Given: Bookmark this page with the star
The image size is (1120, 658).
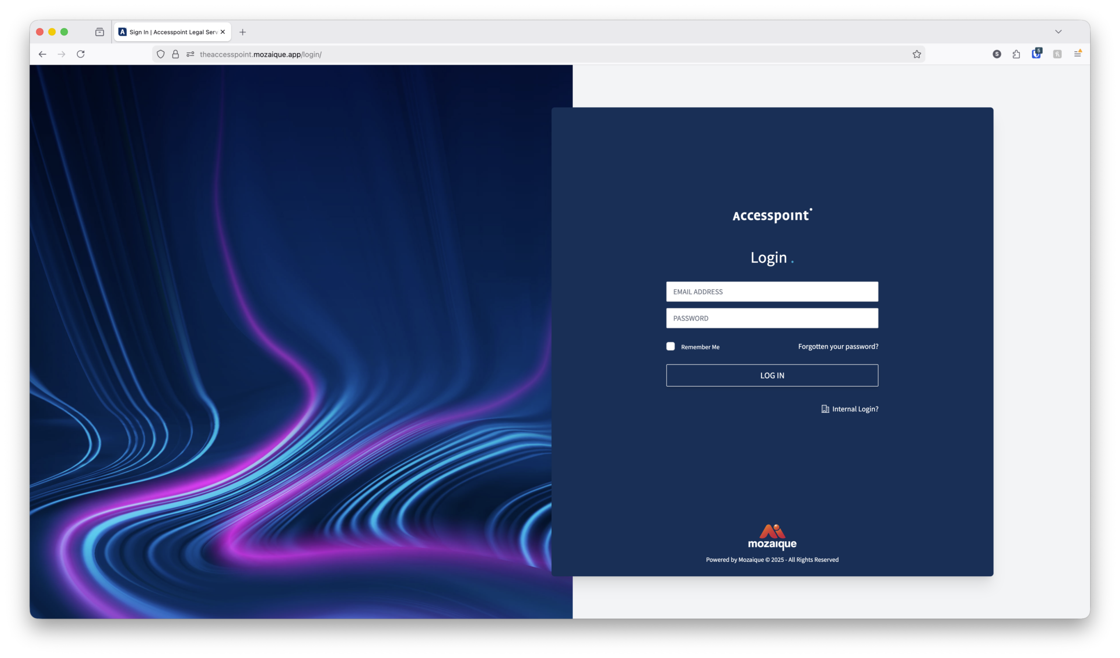Looking at the screenshot, I should tap(917, 54).
